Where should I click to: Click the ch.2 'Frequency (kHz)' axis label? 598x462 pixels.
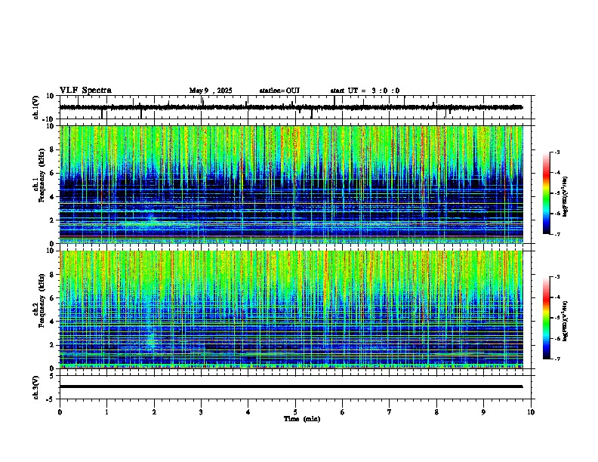(42, 300)
